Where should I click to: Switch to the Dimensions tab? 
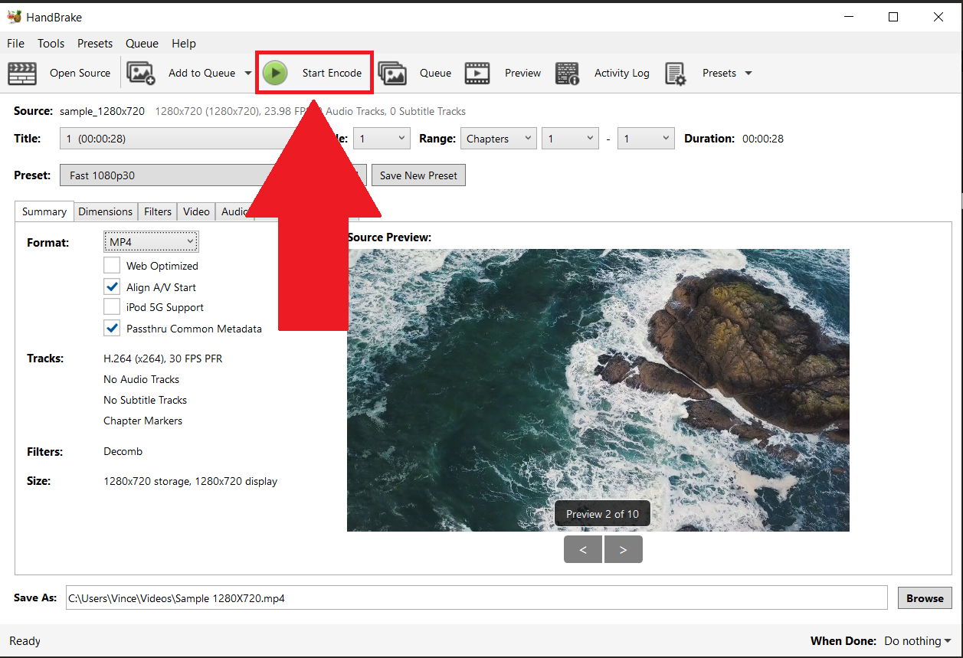(x=105, y=211)
